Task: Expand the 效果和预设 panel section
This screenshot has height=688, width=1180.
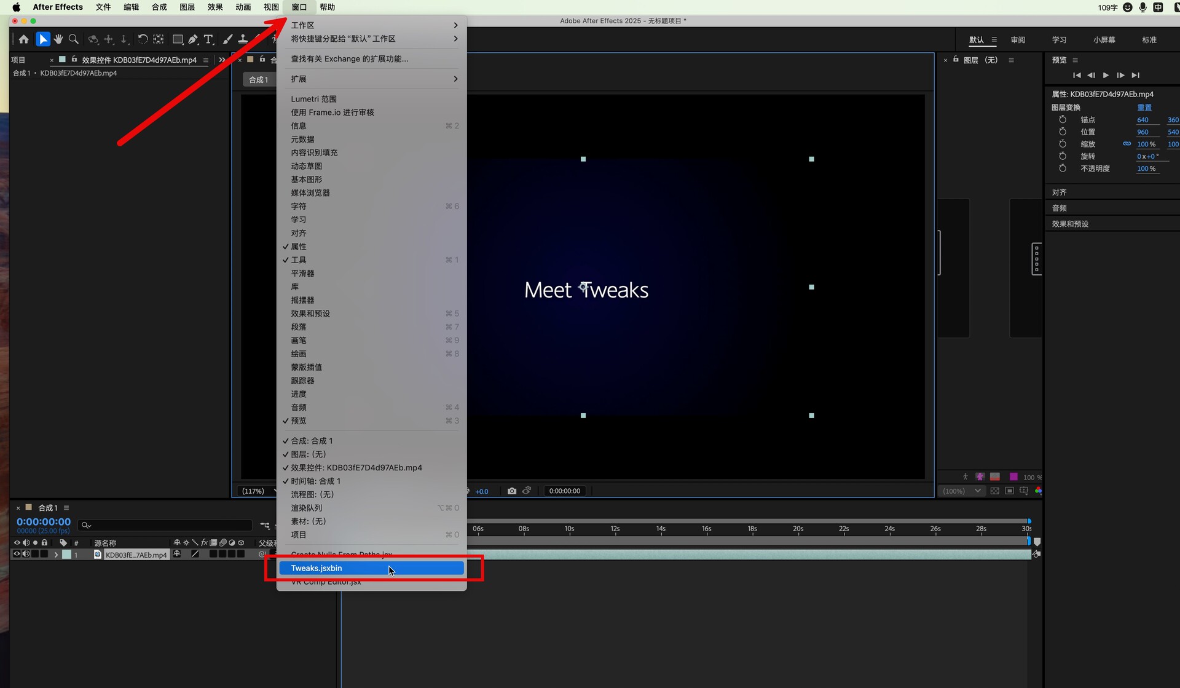Action: (1070, 224)
